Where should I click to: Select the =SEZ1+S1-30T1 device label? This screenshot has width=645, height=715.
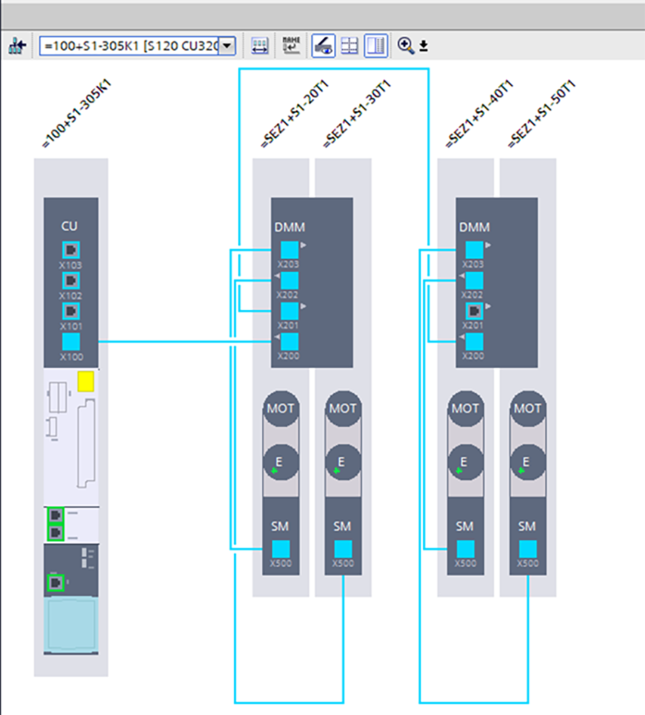357,113
